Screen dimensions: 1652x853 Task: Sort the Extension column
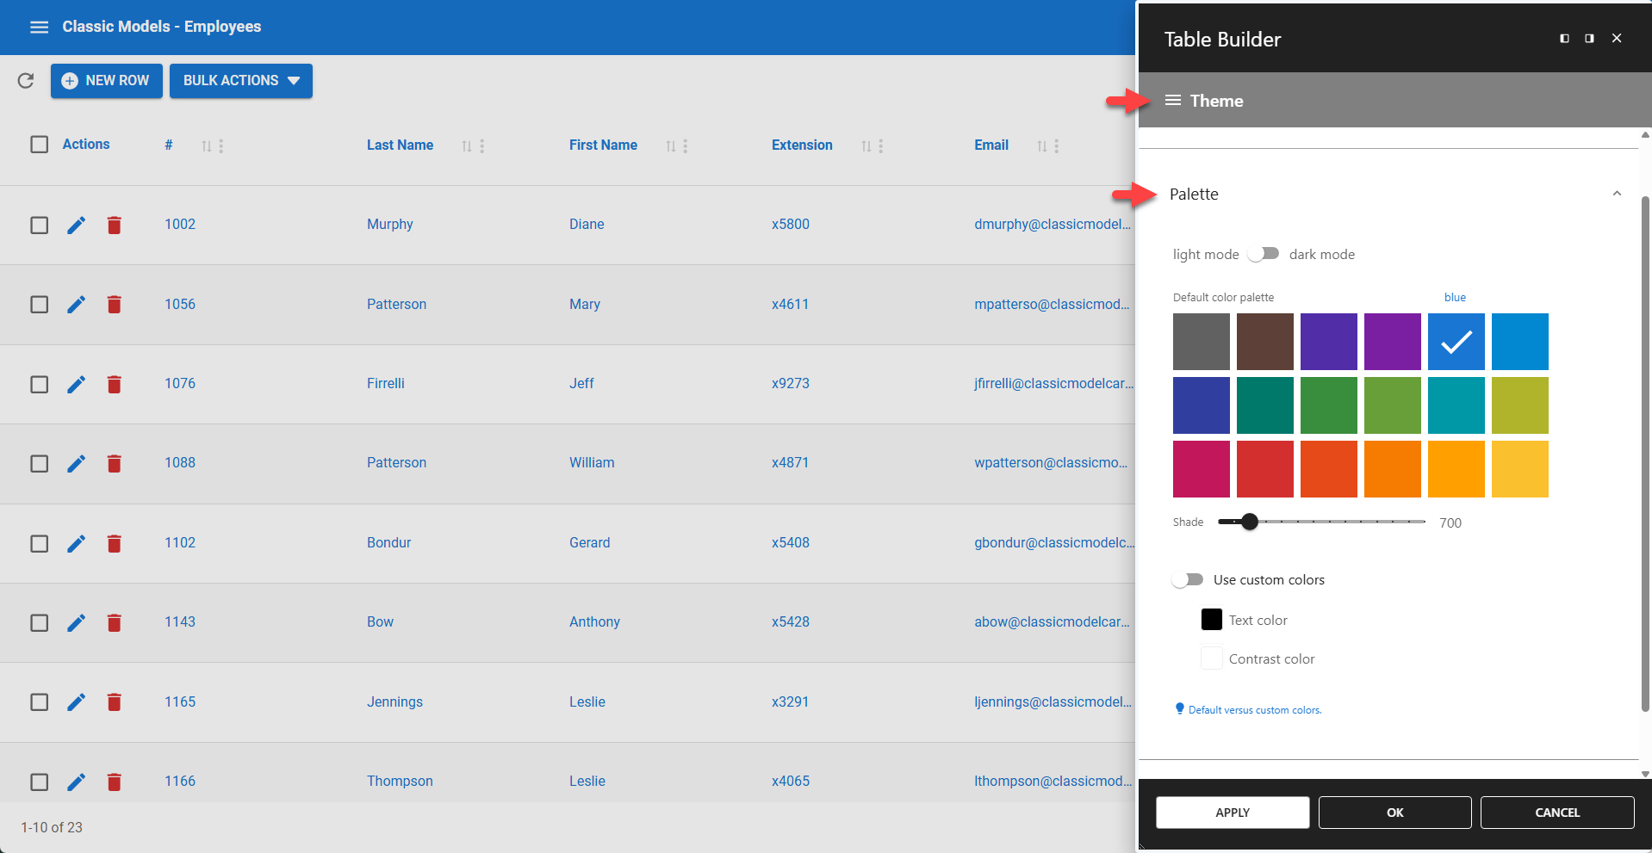point(866,145)
